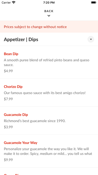Open the Appetizer | Dips category dropdown arrow
The image size is (98, 175).
91,39
